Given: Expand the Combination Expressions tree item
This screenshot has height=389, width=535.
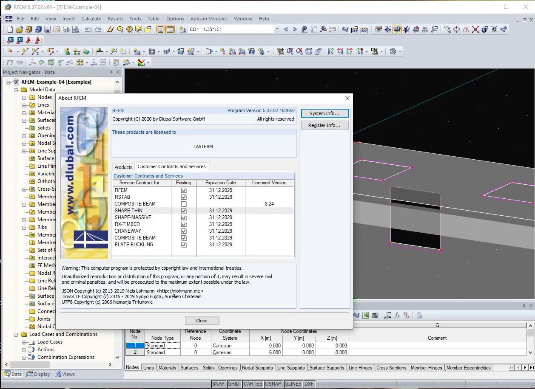Looking at the screenshot, I should click(x=24, y=357).
